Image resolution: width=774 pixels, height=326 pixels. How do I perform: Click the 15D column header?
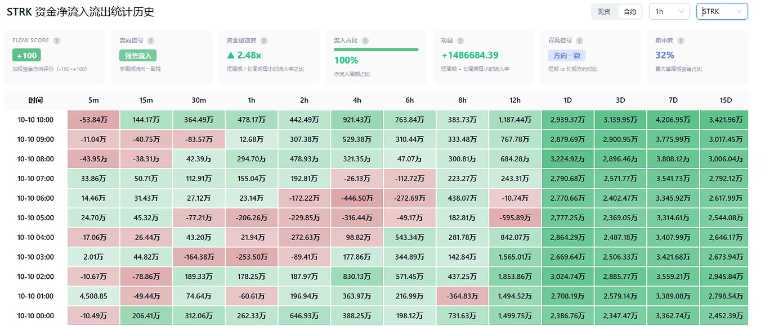pyautogui.click(x=726, y=101)
